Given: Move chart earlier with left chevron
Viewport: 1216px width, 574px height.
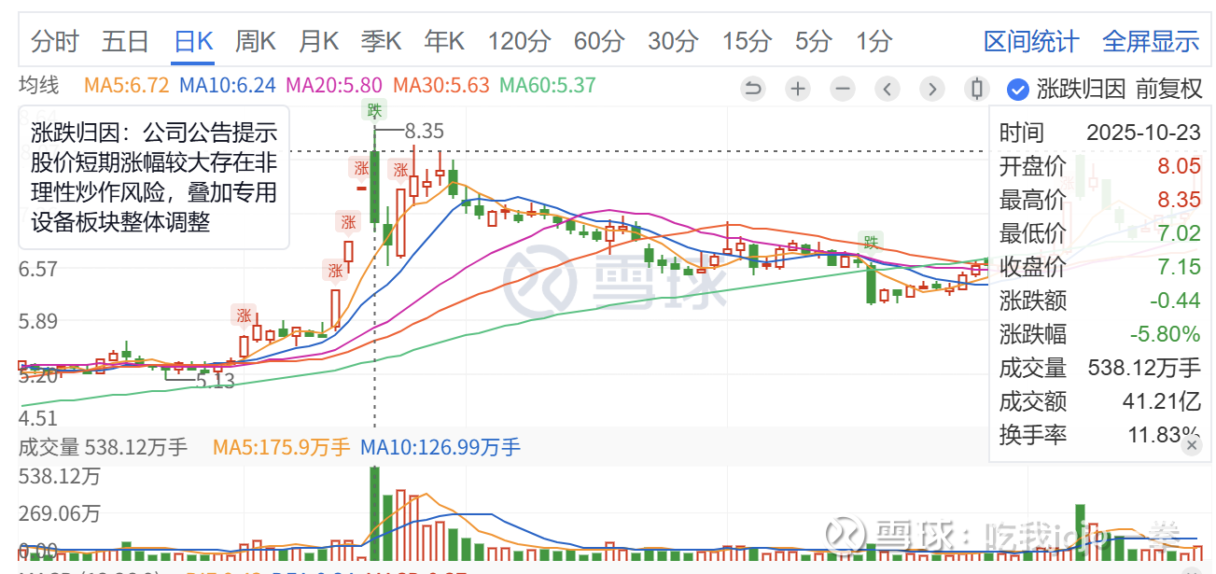Looking at the screenshot, I should point(888,90).
